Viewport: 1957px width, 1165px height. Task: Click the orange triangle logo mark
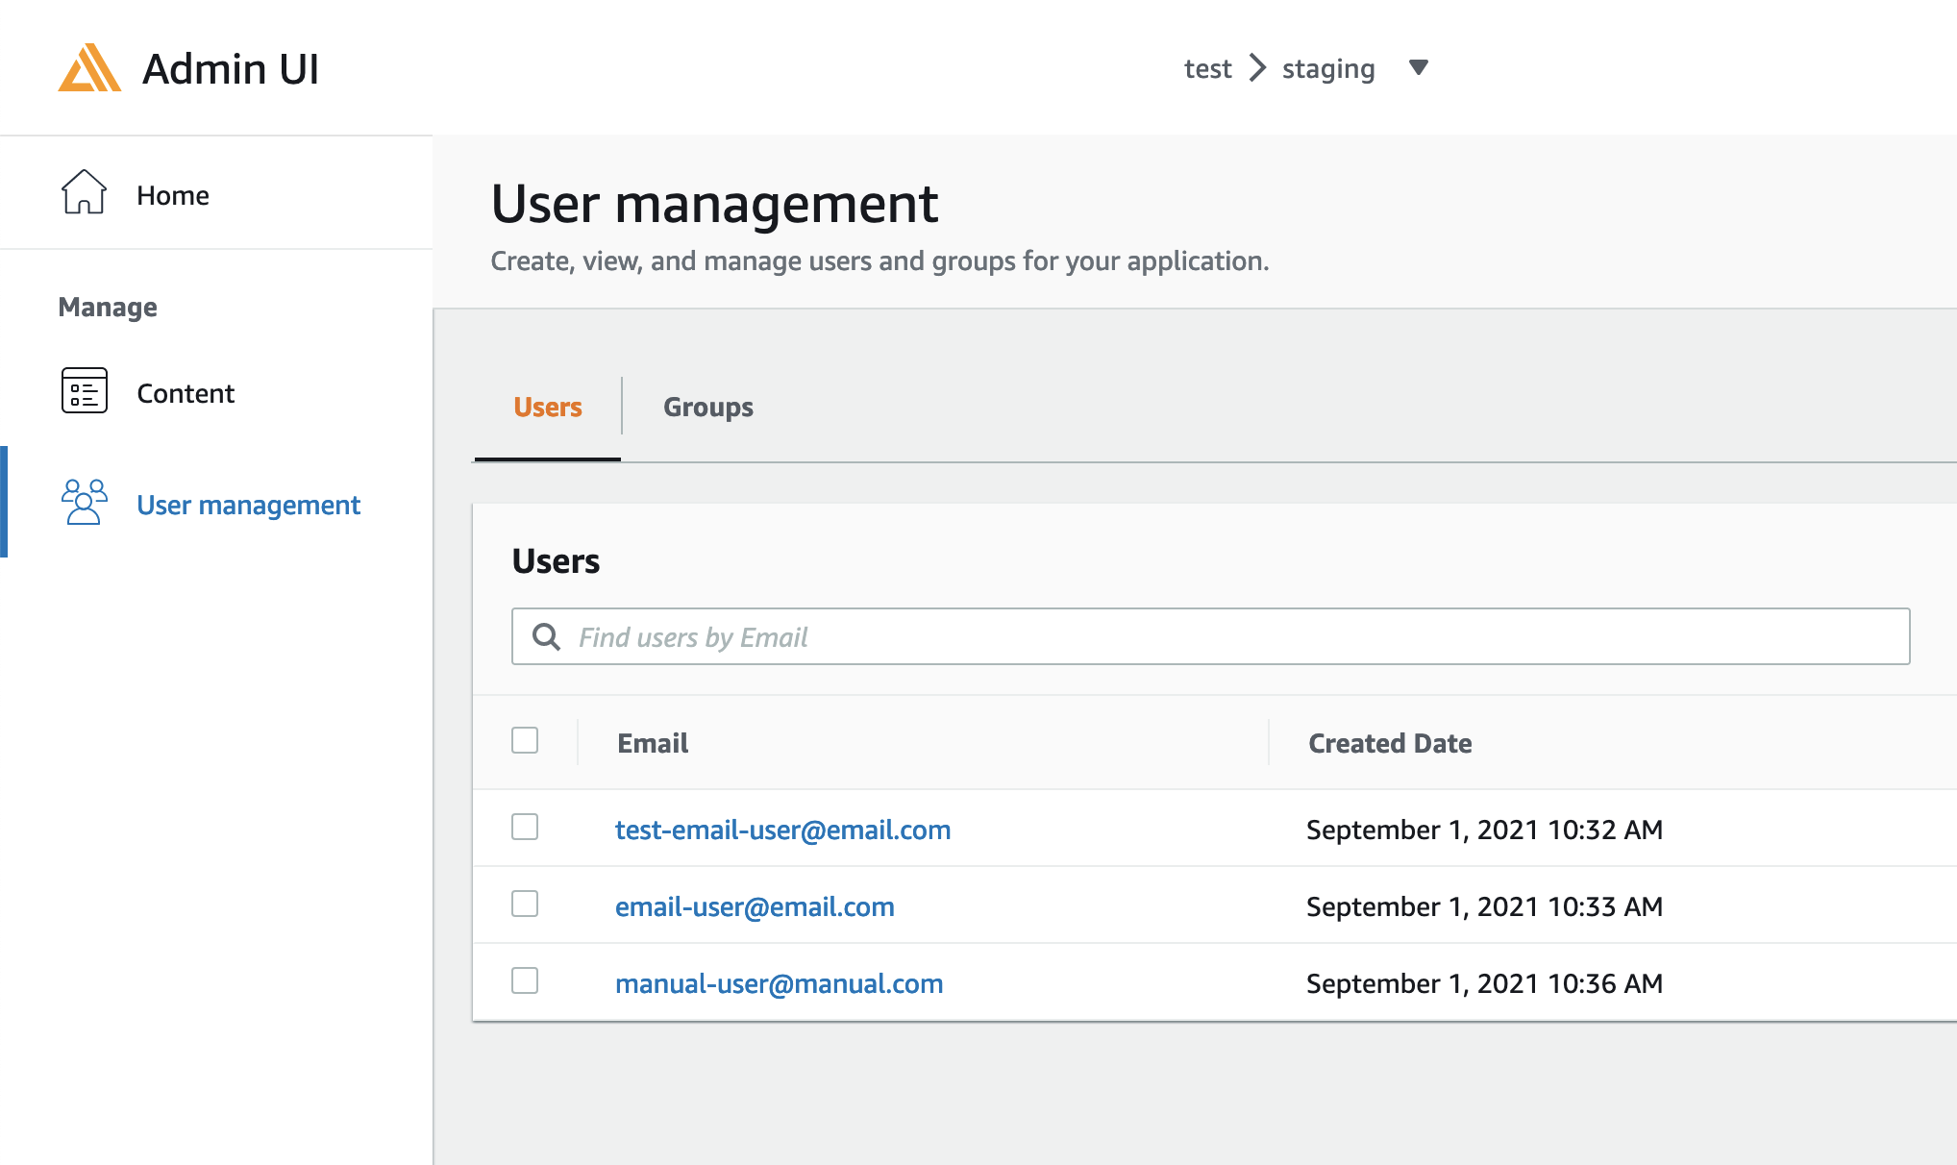pyautogui.click(x=89, y=67)
